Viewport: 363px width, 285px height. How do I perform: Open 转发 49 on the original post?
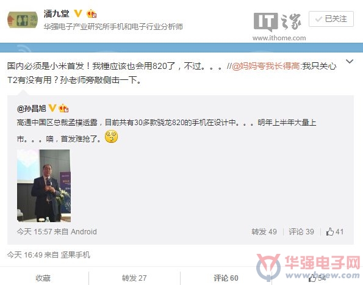tap(264, 231)
